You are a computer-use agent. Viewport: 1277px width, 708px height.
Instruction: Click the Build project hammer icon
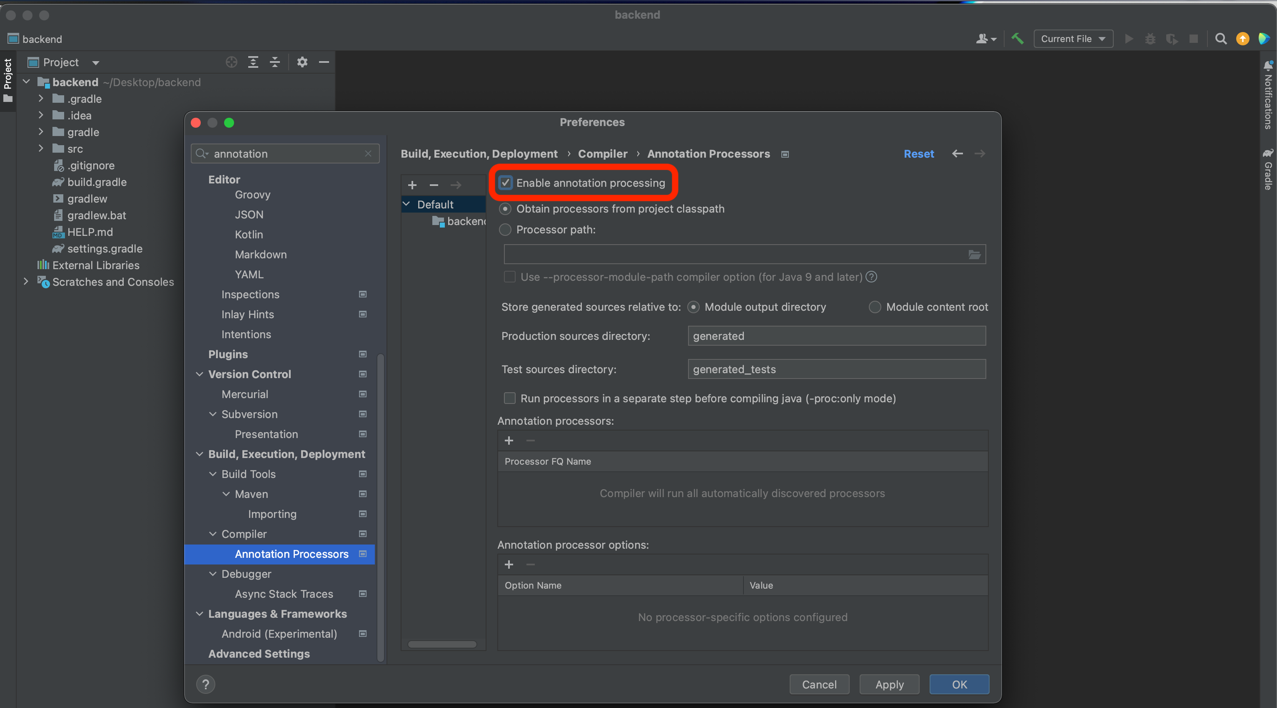tap(1017, 39)
